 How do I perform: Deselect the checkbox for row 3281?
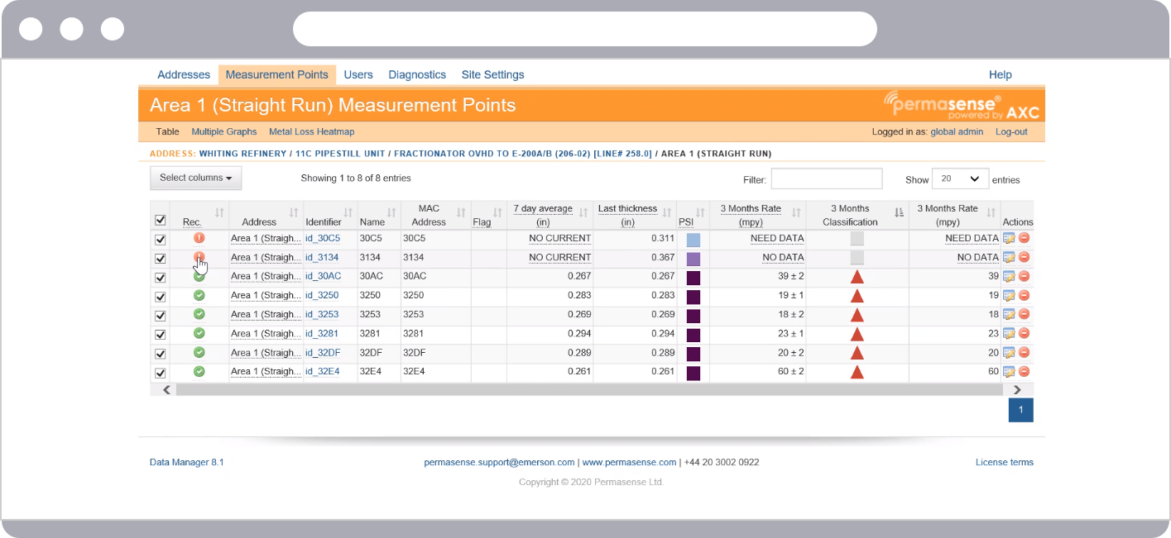click(x=161, y=335)
